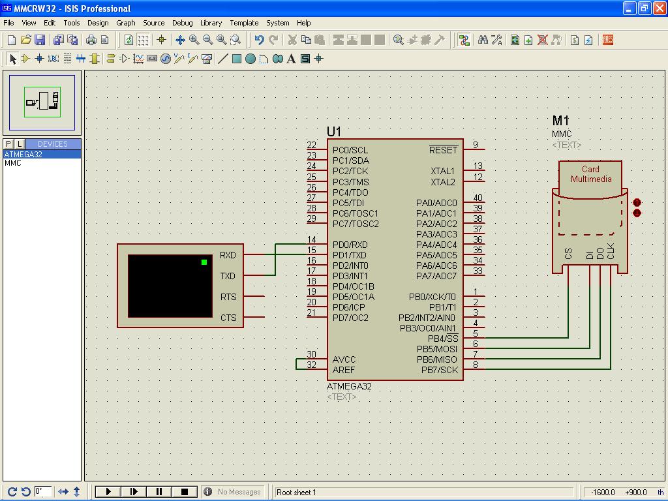Copy selection to clipboard
Screen dimensions: 668x501
click(306, 40)
